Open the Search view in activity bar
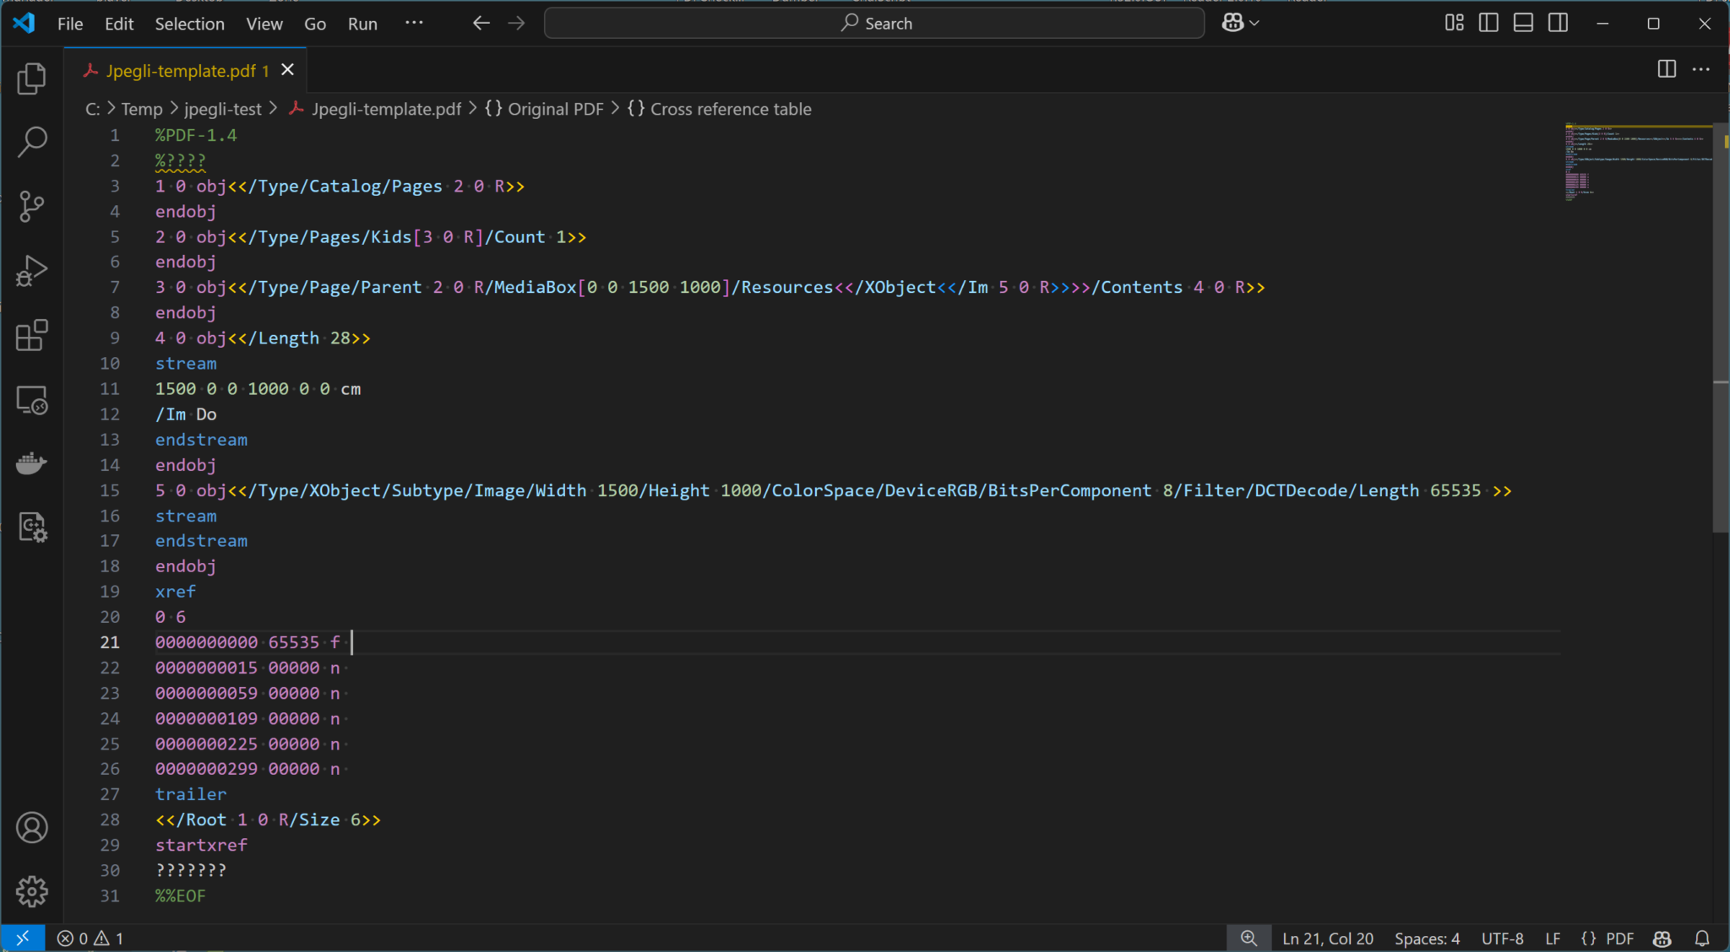Viewport: 1730px width, 952px height. [32, 142]
